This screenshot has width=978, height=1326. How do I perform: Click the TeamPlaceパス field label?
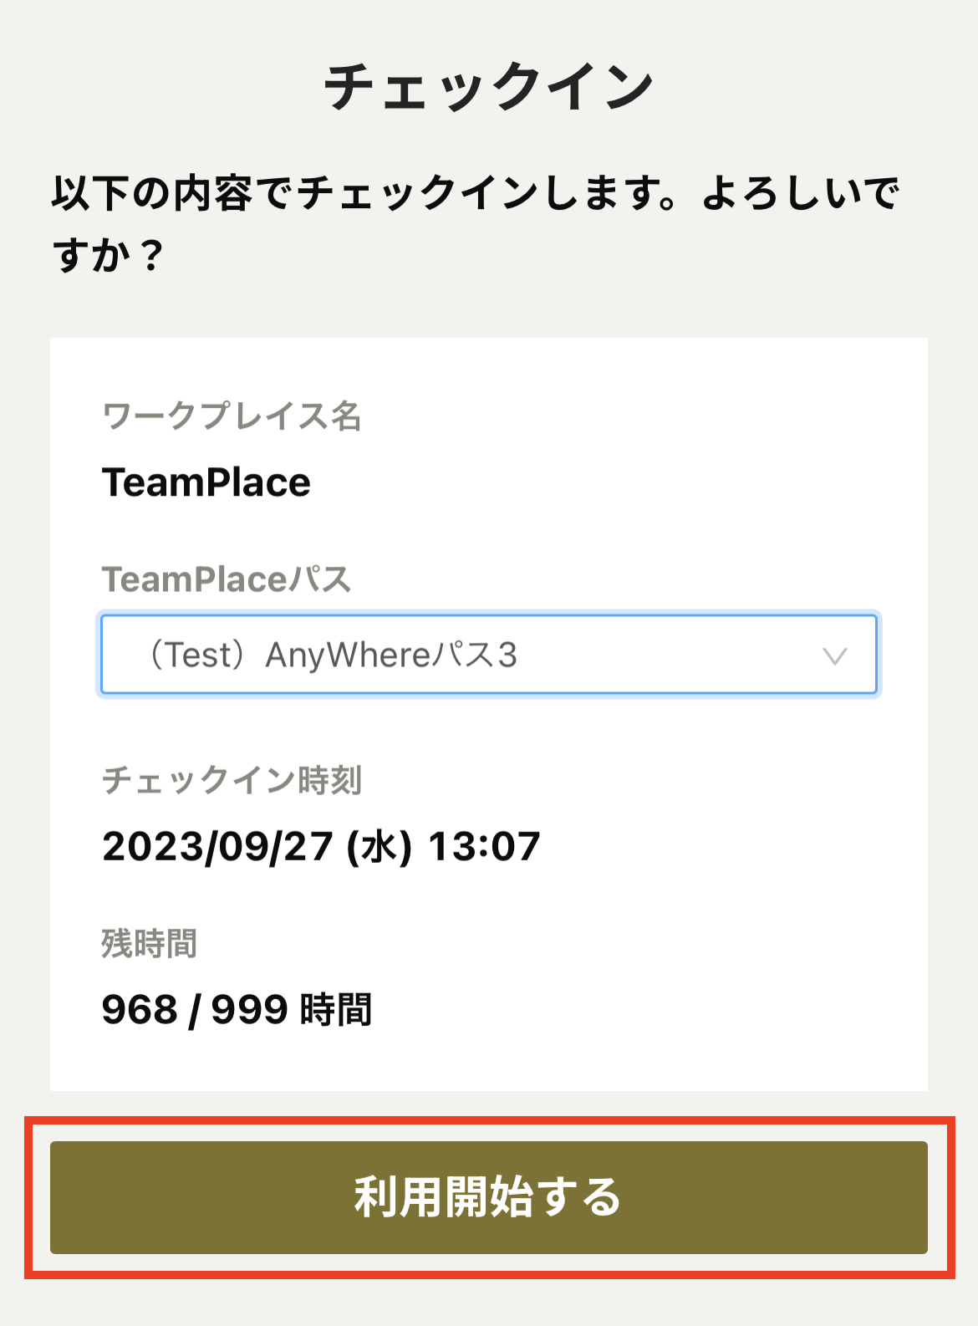[227, 579]
